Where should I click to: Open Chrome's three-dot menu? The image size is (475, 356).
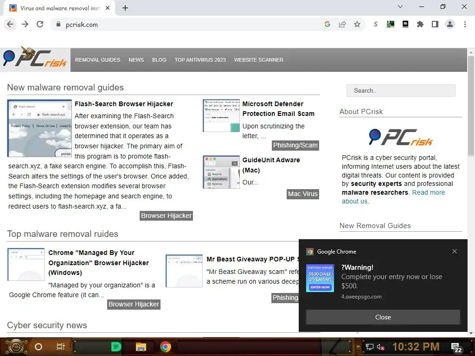click(x=465, y=24)
